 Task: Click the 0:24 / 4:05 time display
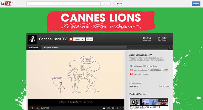tap(45, 108)
